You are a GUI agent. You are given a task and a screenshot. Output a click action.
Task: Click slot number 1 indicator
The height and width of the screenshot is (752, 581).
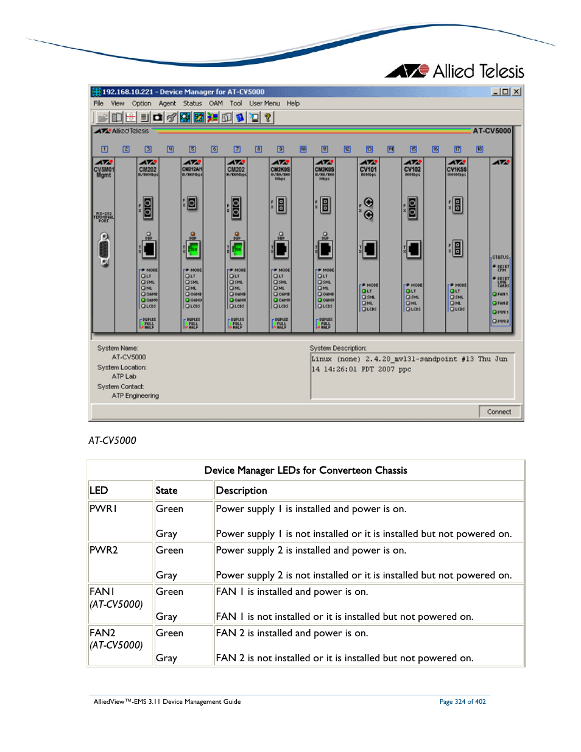pos(104,149)
